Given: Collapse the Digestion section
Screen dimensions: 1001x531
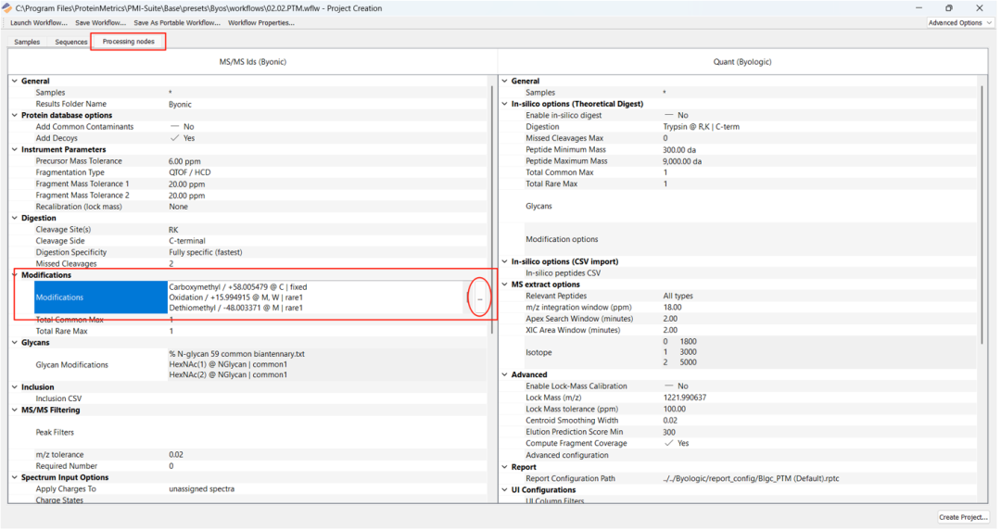Looking at the screenshot, I should coord(14,218).
